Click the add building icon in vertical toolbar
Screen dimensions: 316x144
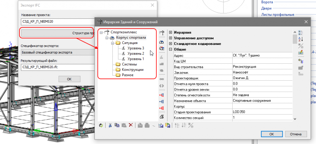pyautogui.click(x=161, y=42)
